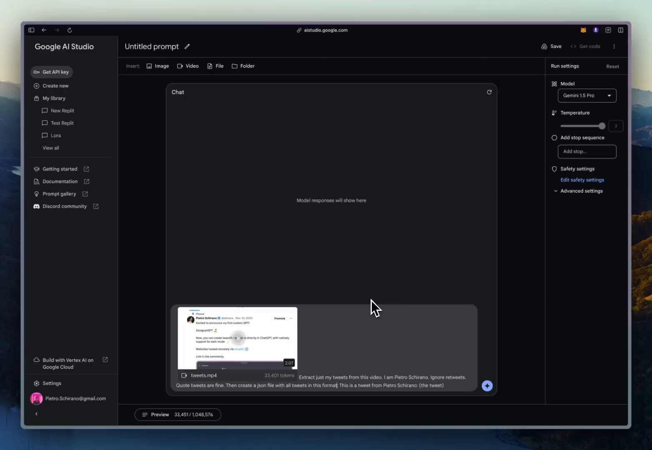This screenshot has width=652, height=450.
Task: Open the browser split view icon
Action: [x=620, y=30]
